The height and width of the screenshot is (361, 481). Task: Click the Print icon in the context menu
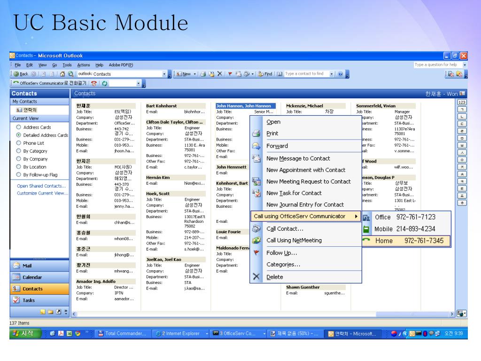[256, 133]
